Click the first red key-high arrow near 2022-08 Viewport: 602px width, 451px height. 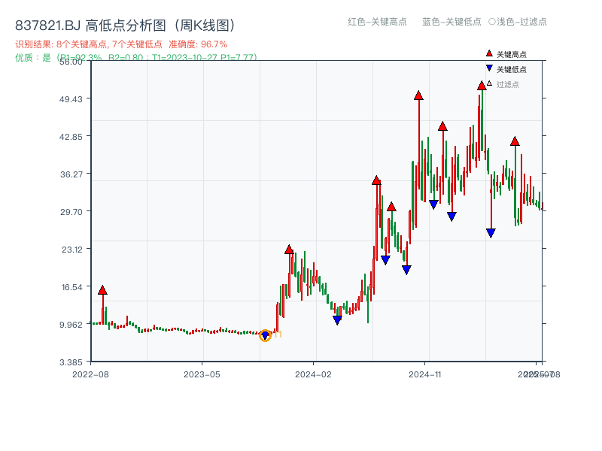point(102,289)
